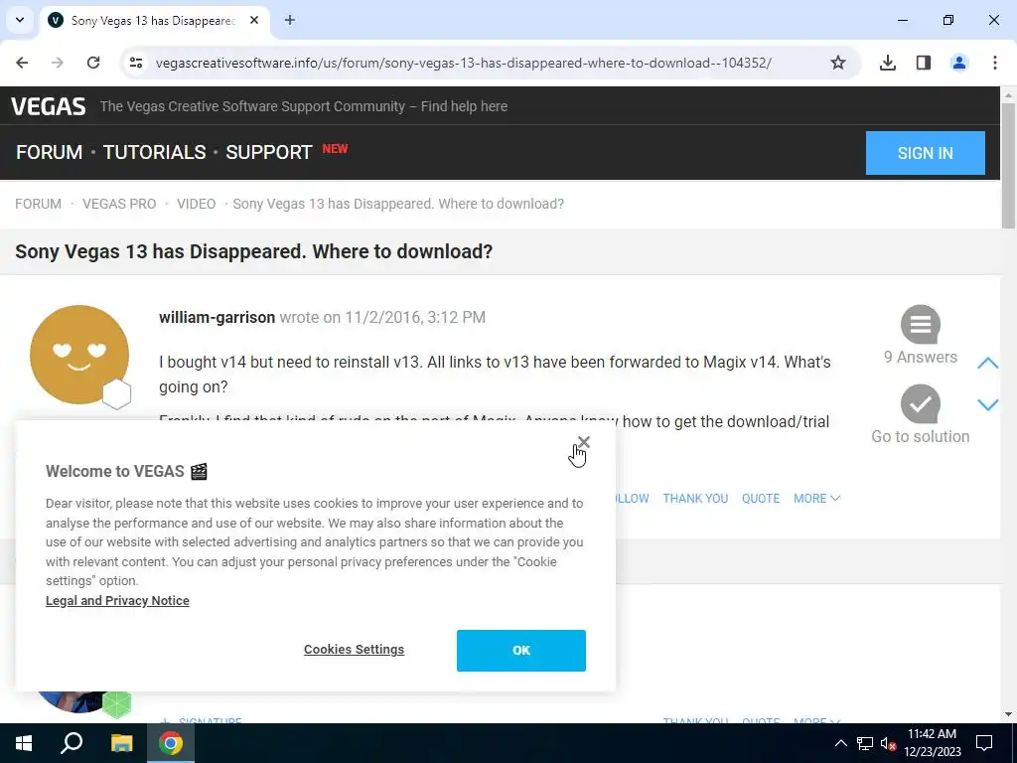Jump to next post with down chevron
1017x763 pixels.
pos(988,405)
